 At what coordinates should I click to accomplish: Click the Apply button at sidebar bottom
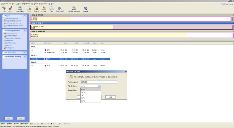[x=20, y=118]
